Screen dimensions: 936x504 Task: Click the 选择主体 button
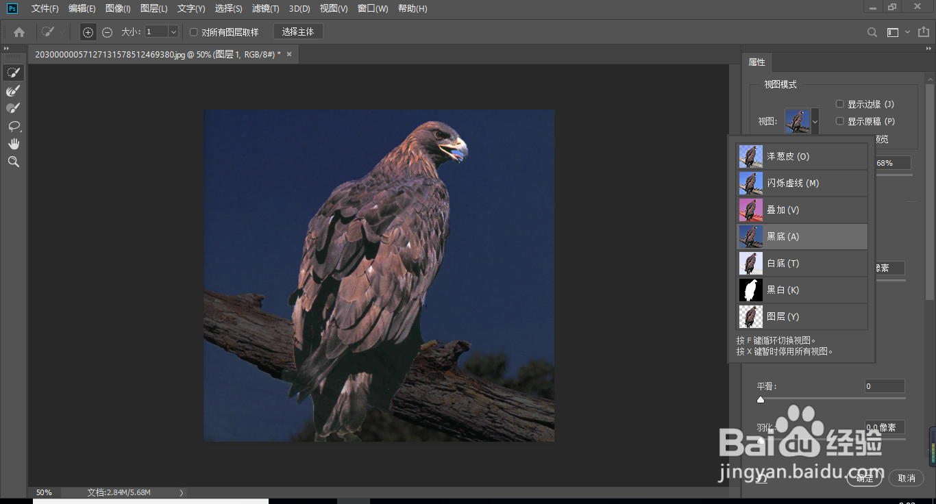coord(298,32)
